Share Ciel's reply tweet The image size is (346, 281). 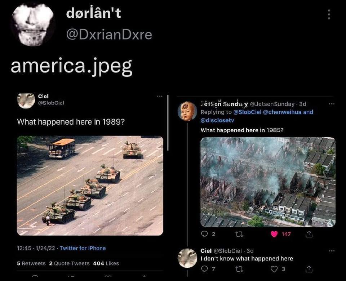point(309,269)
